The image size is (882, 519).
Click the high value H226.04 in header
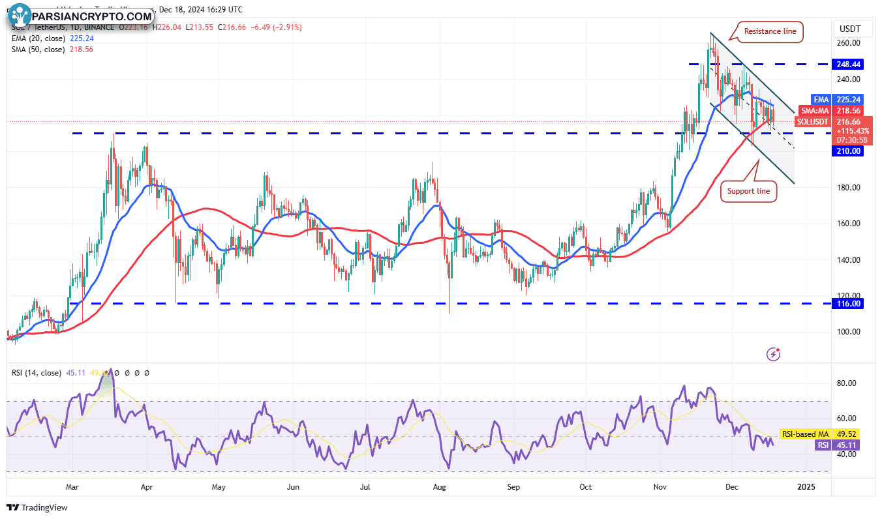pyautogui.click(x=168, y=27)
